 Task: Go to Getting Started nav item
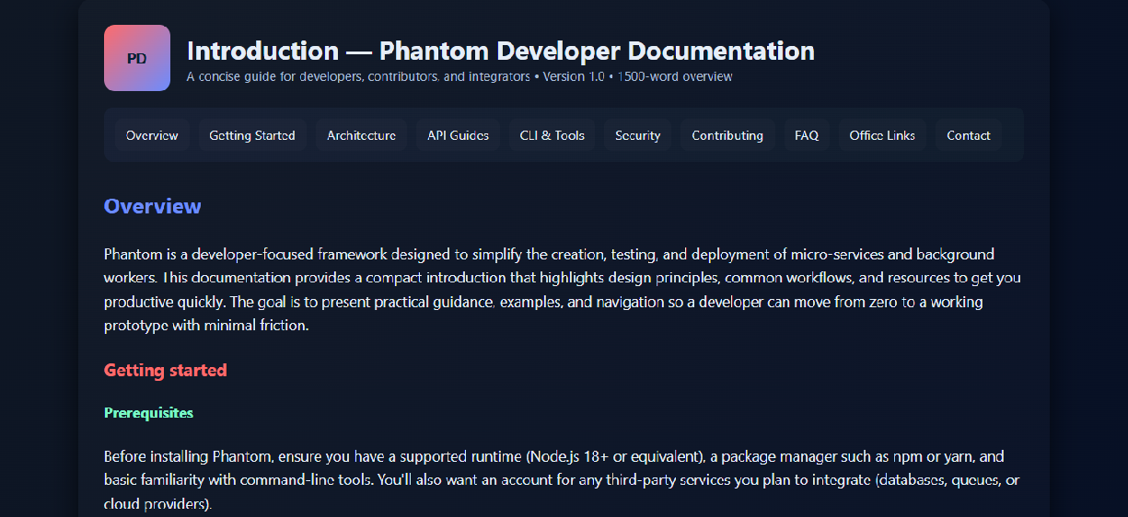(x=252, y=135)
